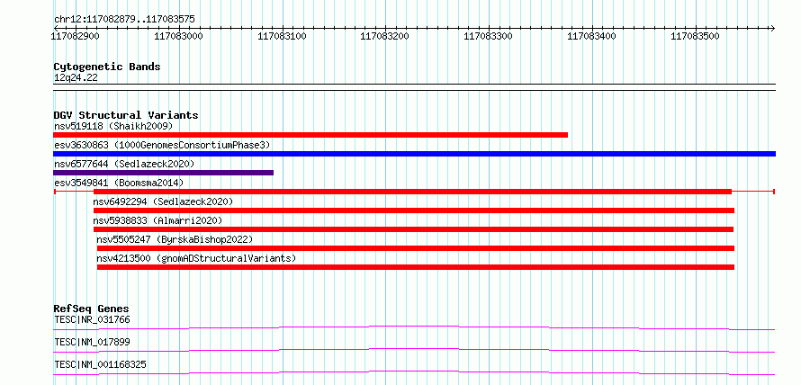
Task: Click the chr12:117082879..117083575 region label
Action: pos(124,20)
